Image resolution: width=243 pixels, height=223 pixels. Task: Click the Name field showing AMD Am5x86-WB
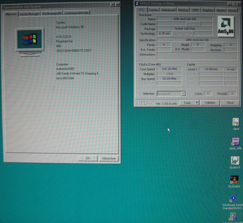185,19
